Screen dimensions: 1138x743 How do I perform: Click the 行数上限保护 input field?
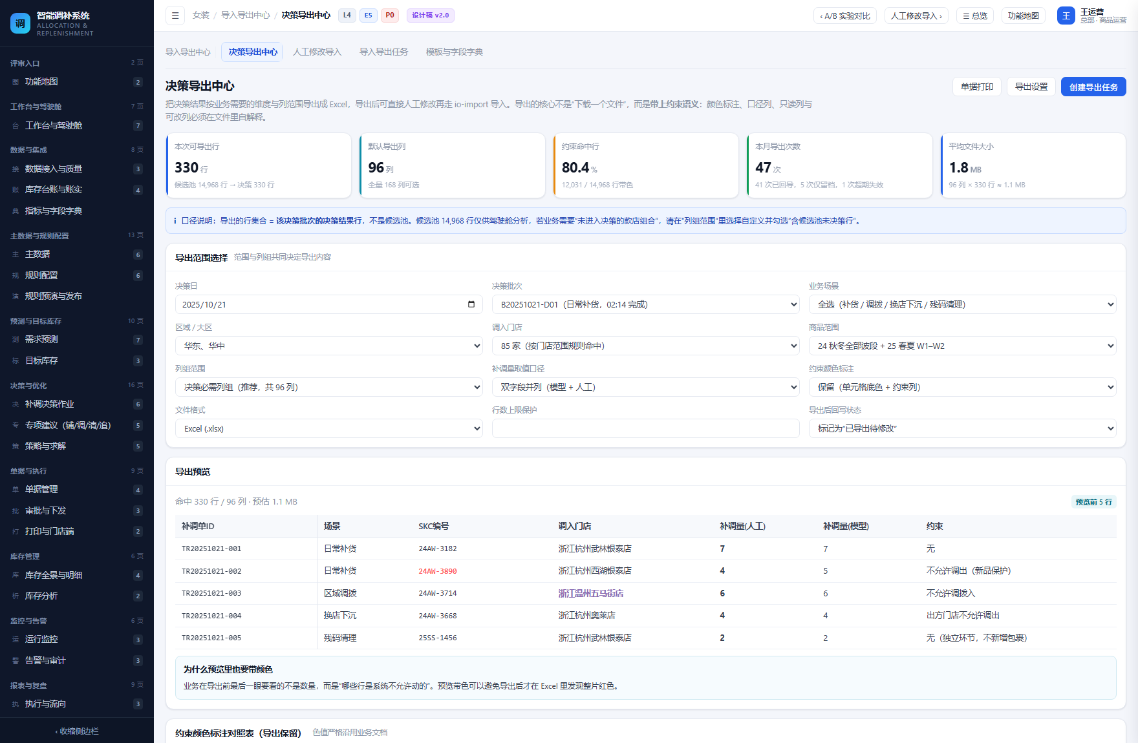pyautogui.click(x=645, y=428)
